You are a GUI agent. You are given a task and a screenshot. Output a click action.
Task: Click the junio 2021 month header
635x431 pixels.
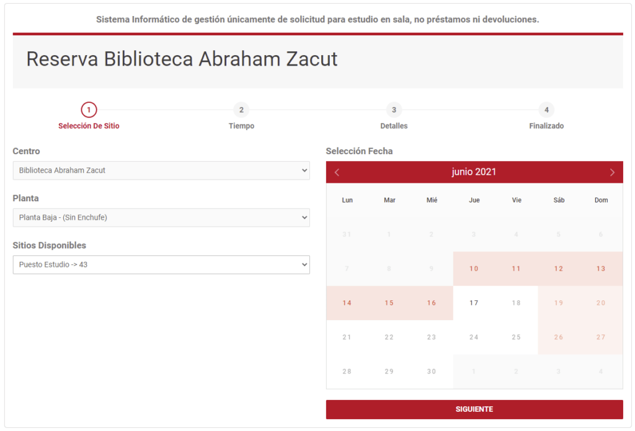474,172
